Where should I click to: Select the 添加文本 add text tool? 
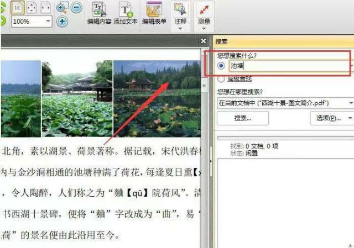[125, 14]
